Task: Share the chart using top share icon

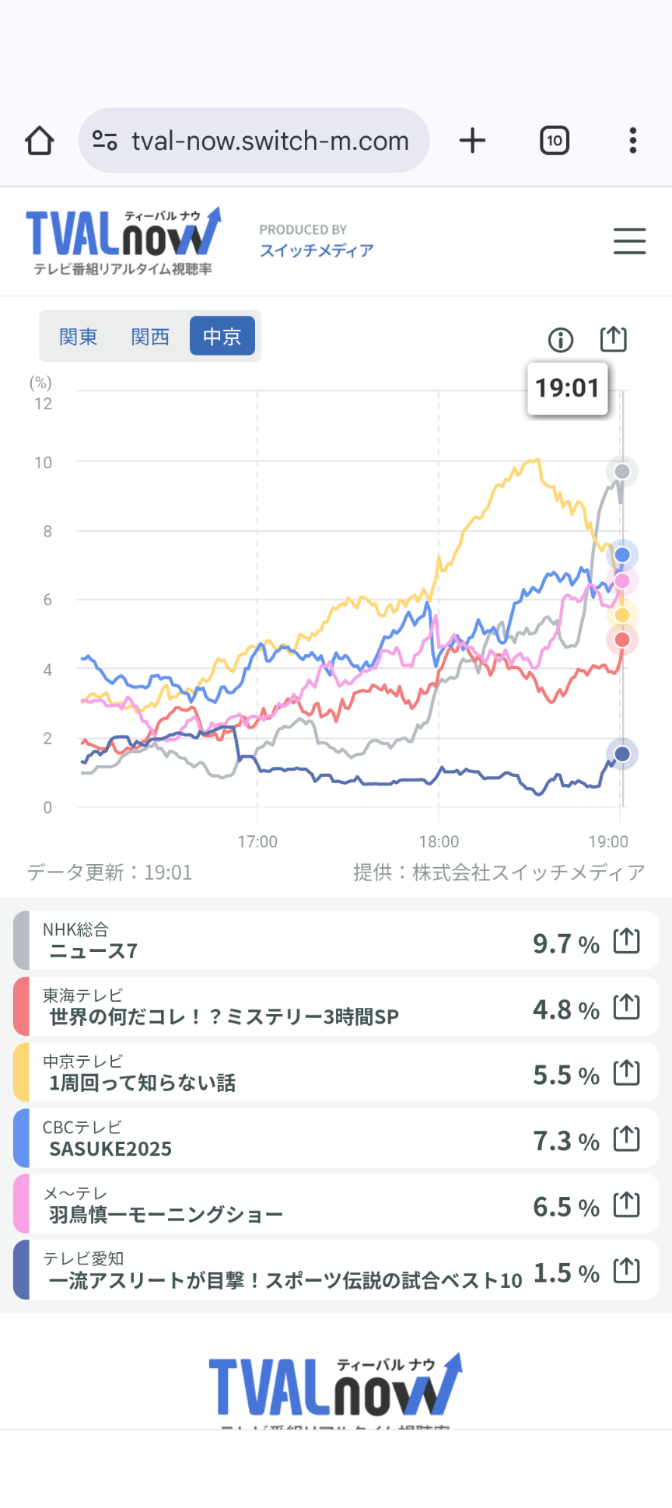Action: coord(613,339)
